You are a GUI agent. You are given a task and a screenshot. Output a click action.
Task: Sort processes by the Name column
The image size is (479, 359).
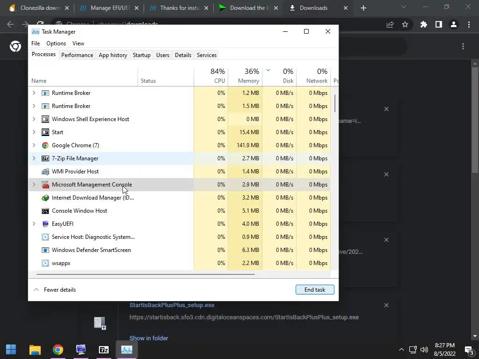coord(83,76)
